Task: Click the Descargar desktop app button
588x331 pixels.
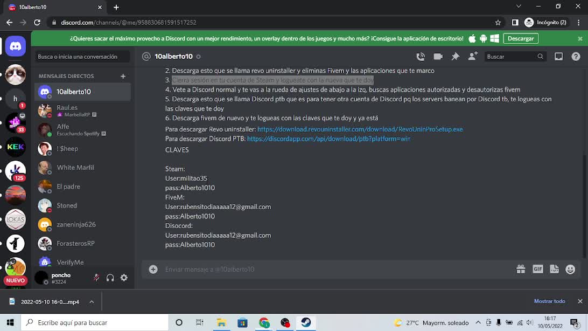Action: tap(521, 38)
